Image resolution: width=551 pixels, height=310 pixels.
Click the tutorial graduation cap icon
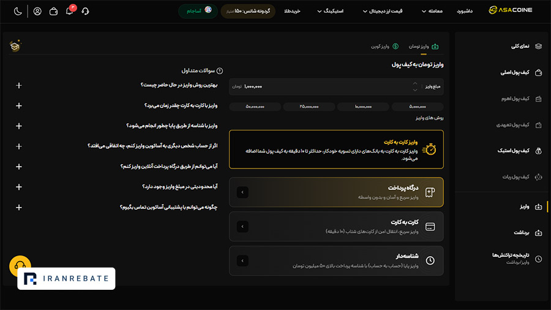tap(15, 46)
